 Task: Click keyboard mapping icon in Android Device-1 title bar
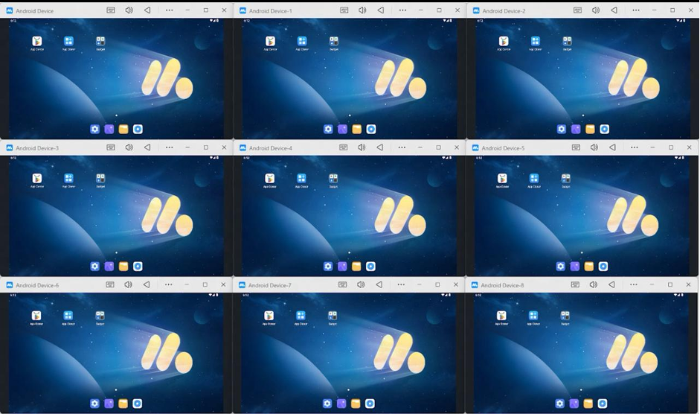point(344,10)
